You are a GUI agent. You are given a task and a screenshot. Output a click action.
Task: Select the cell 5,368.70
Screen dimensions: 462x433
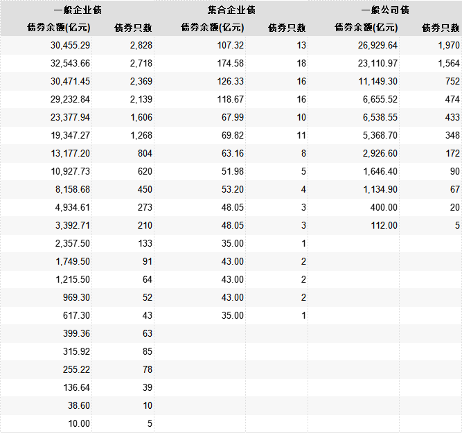coord(380,135)
